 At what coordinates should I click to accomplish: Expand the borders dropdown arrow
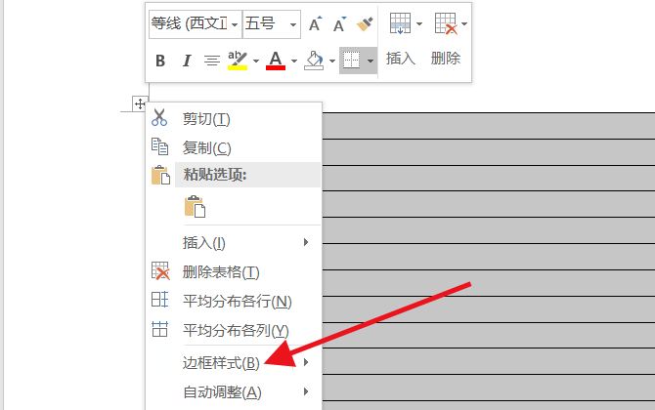point(371,61)
